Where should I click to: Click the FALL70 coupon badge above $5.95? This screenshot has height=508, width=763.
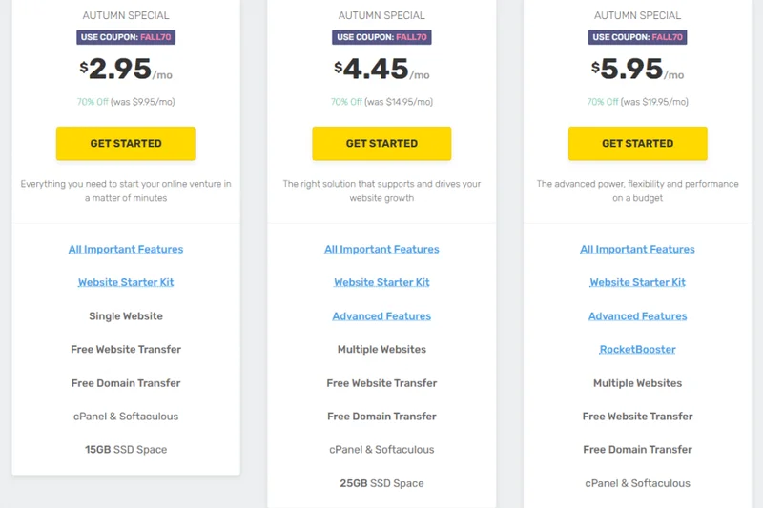637,37
